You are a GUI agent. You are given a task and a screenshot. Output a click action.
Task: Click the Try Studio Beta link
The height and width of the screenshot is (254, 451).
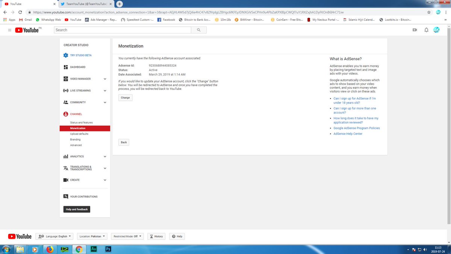pos(81,55)
